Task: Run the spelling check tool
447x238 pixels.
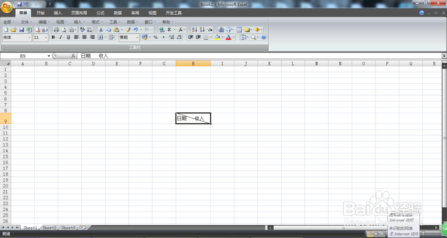Action: tap(82, 29)
